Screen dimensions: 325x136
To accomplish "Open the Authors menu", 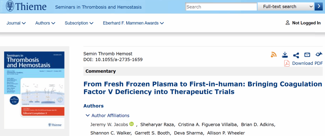I will 45,23.
